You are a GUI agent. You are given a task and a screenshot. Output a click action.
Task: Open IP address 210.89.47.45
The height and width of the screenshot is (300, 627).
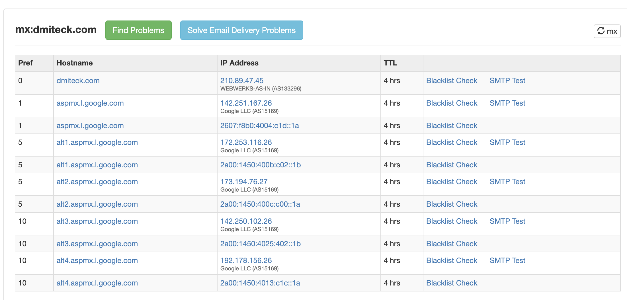pyautogui.click(x=242, y=81)
